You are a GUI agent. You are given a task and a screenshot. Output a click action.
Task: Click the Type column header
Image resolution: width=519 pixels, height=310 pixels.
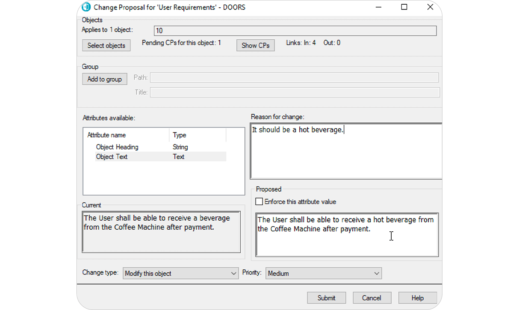(x=179, y=135)
